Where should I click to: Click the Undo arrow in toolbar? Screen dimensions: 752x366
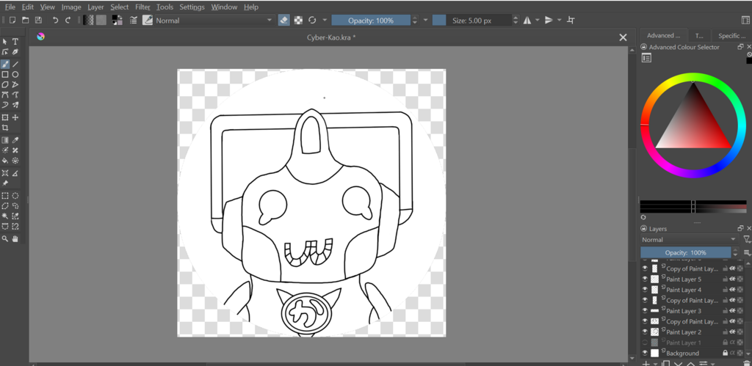[x=55, y=21]
